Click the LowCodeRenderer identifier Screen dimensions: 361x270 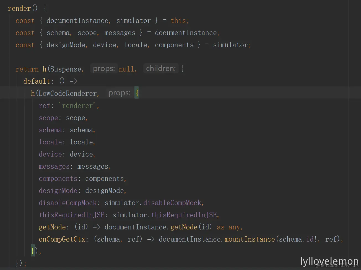point(67,93)
